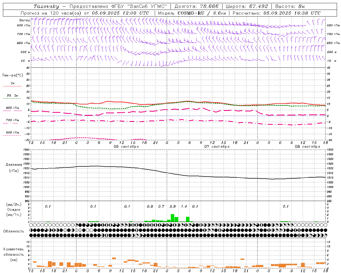This screenshot has height=273, width=341.
Task: Click the "850 гПа" temperature legend entry
Action: point(13,108)
